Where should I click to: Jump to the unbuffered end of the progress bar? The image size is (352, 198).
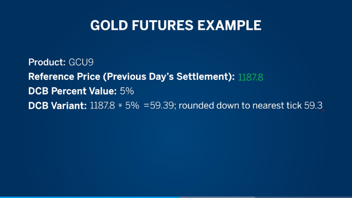pyautogui.click(x=304, y=197)
